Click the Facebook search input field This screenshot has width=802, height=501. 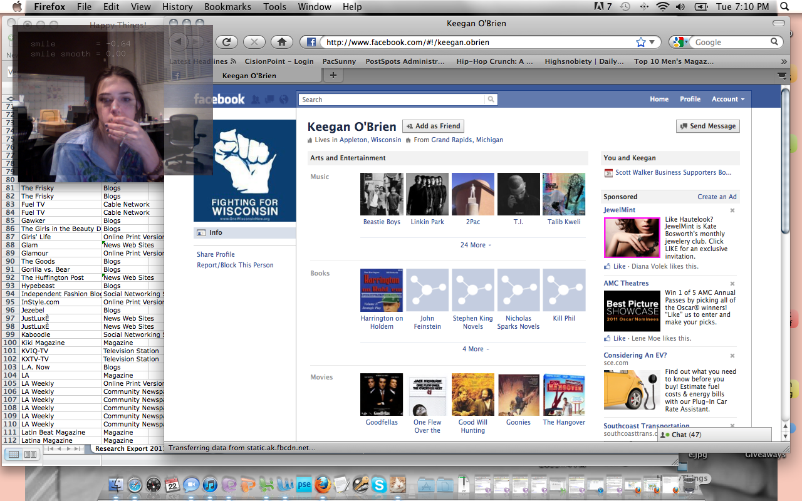pos(392,100)
